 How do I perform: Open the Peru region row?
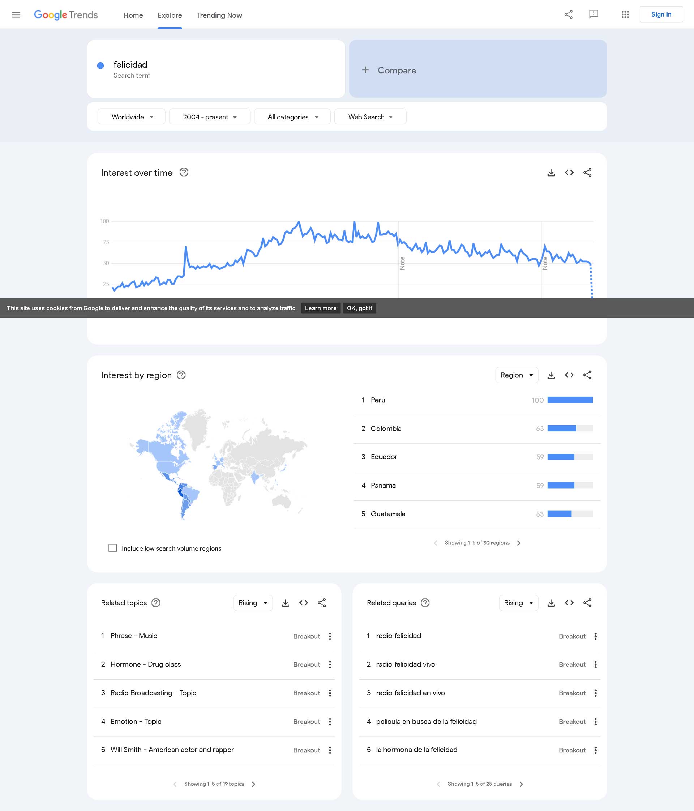click(477, 400)
